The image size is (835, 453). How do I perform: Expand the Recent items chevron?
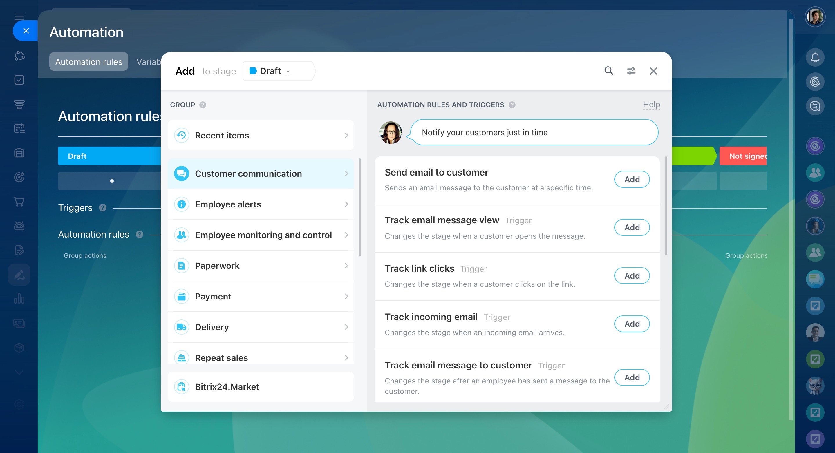tap(346, 135)
